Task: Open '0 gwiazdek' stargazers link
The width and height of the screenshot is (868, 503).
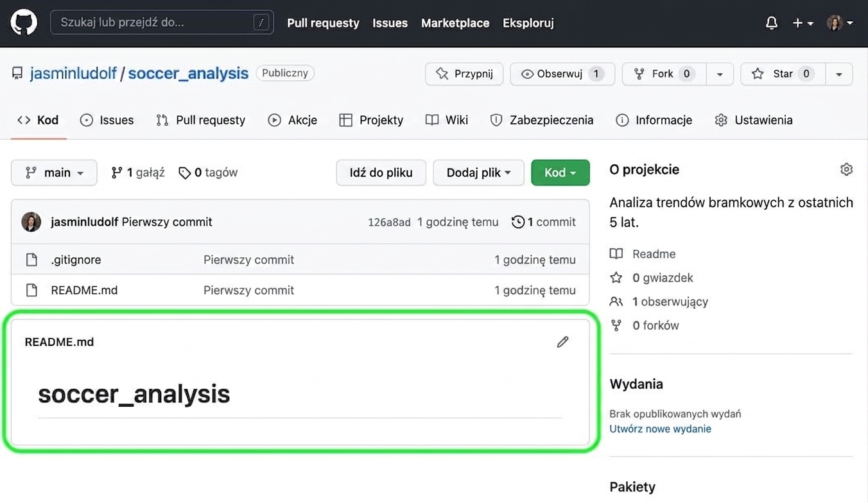Action: pos(652,278)
